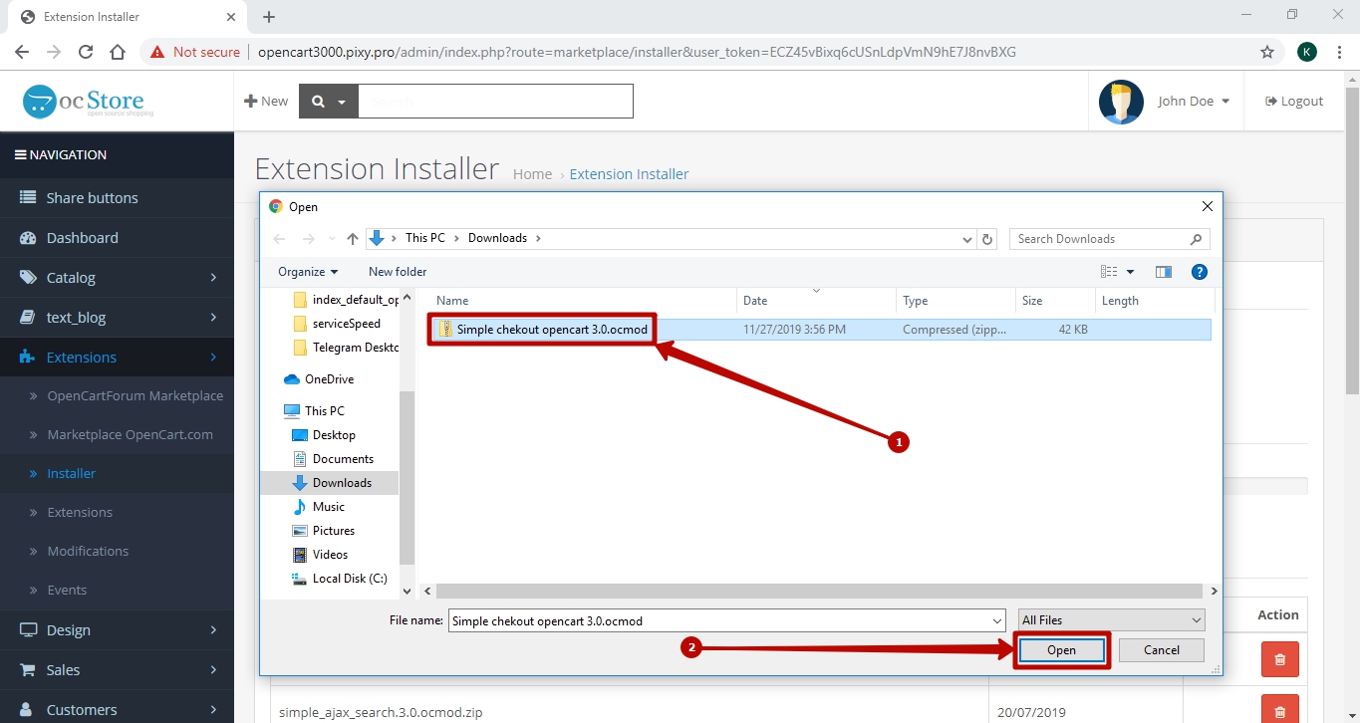Choose Desktop in the folder tree
Image resolution: width=1360 pixels, height=723 pixels.
point(334,435)
